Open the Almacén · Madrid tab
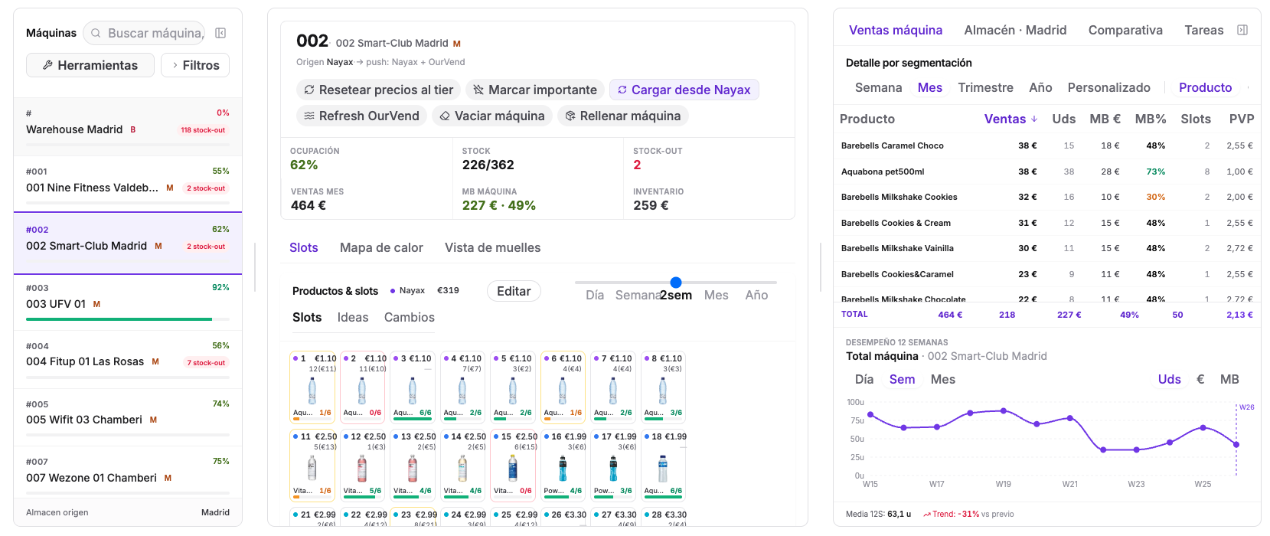Screen dimensions: 1270x536 point(1015,30)
